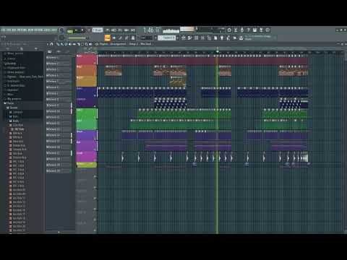The width and height of the screenshot is (347, 260).
Task: Click the playlist timeline playhead marker
Action: 217,52
